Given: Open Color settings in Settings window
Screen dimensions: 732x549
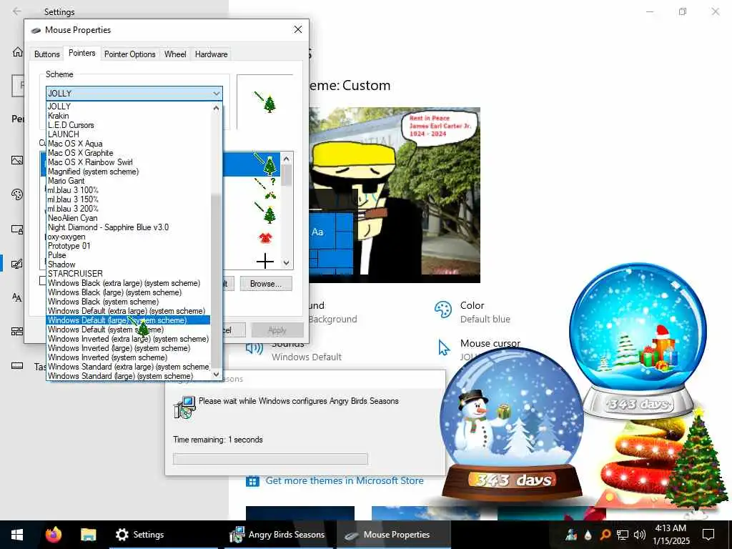Looking at the screenshot, I should 473,312.
